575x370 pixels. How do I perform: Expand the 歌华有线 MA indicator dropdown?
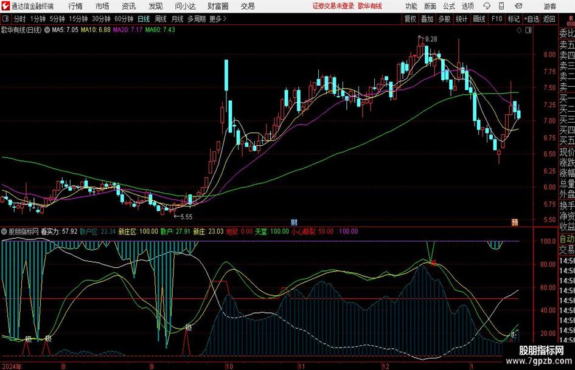[x=47, y=30]
